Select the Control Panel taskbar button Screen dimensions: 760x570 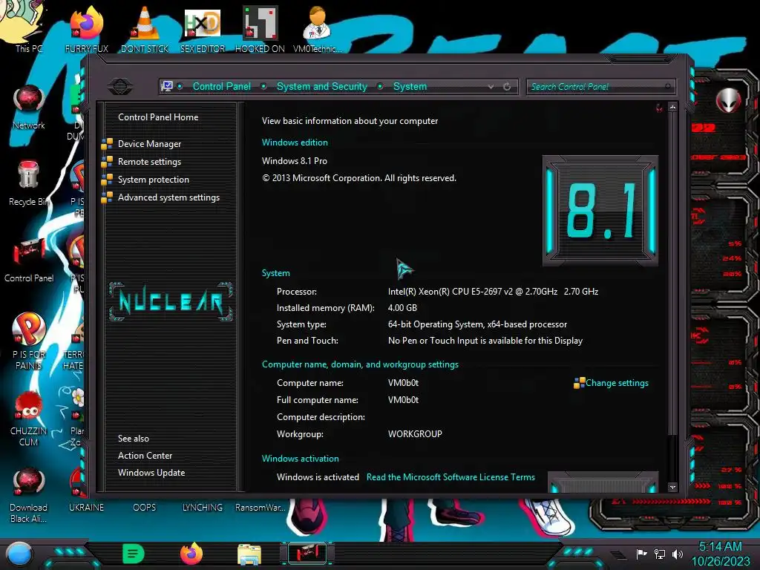click(307, 554)
